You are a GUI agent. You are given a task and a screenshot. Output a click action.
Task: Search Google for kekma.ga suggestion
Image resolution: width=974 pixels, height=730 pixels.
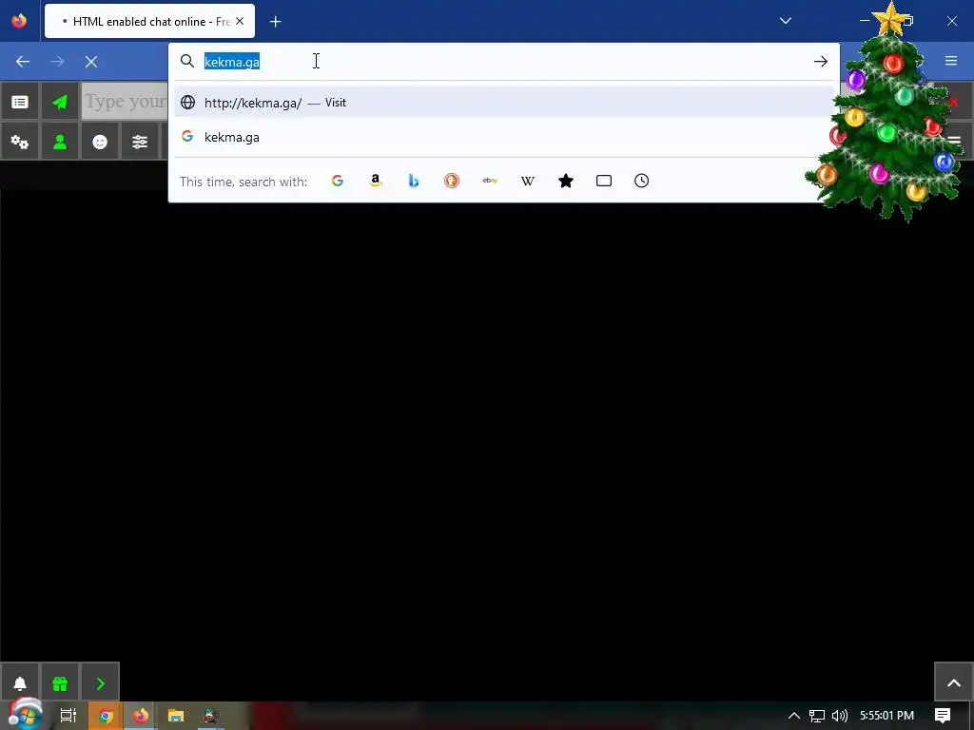[x=504, y=137]
